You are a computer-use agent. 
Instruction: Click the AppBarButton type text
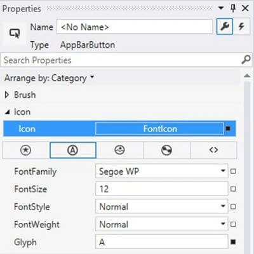[88, 45]
